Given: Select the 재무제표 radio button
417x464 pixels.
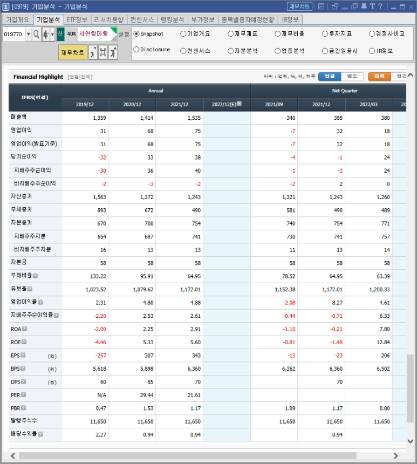Looking at the screenshot, I should pyautogui.click(x=230, y=34).
